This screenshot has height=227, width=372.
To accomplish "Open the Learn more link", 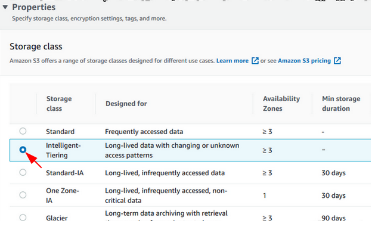I will point(232,61).
